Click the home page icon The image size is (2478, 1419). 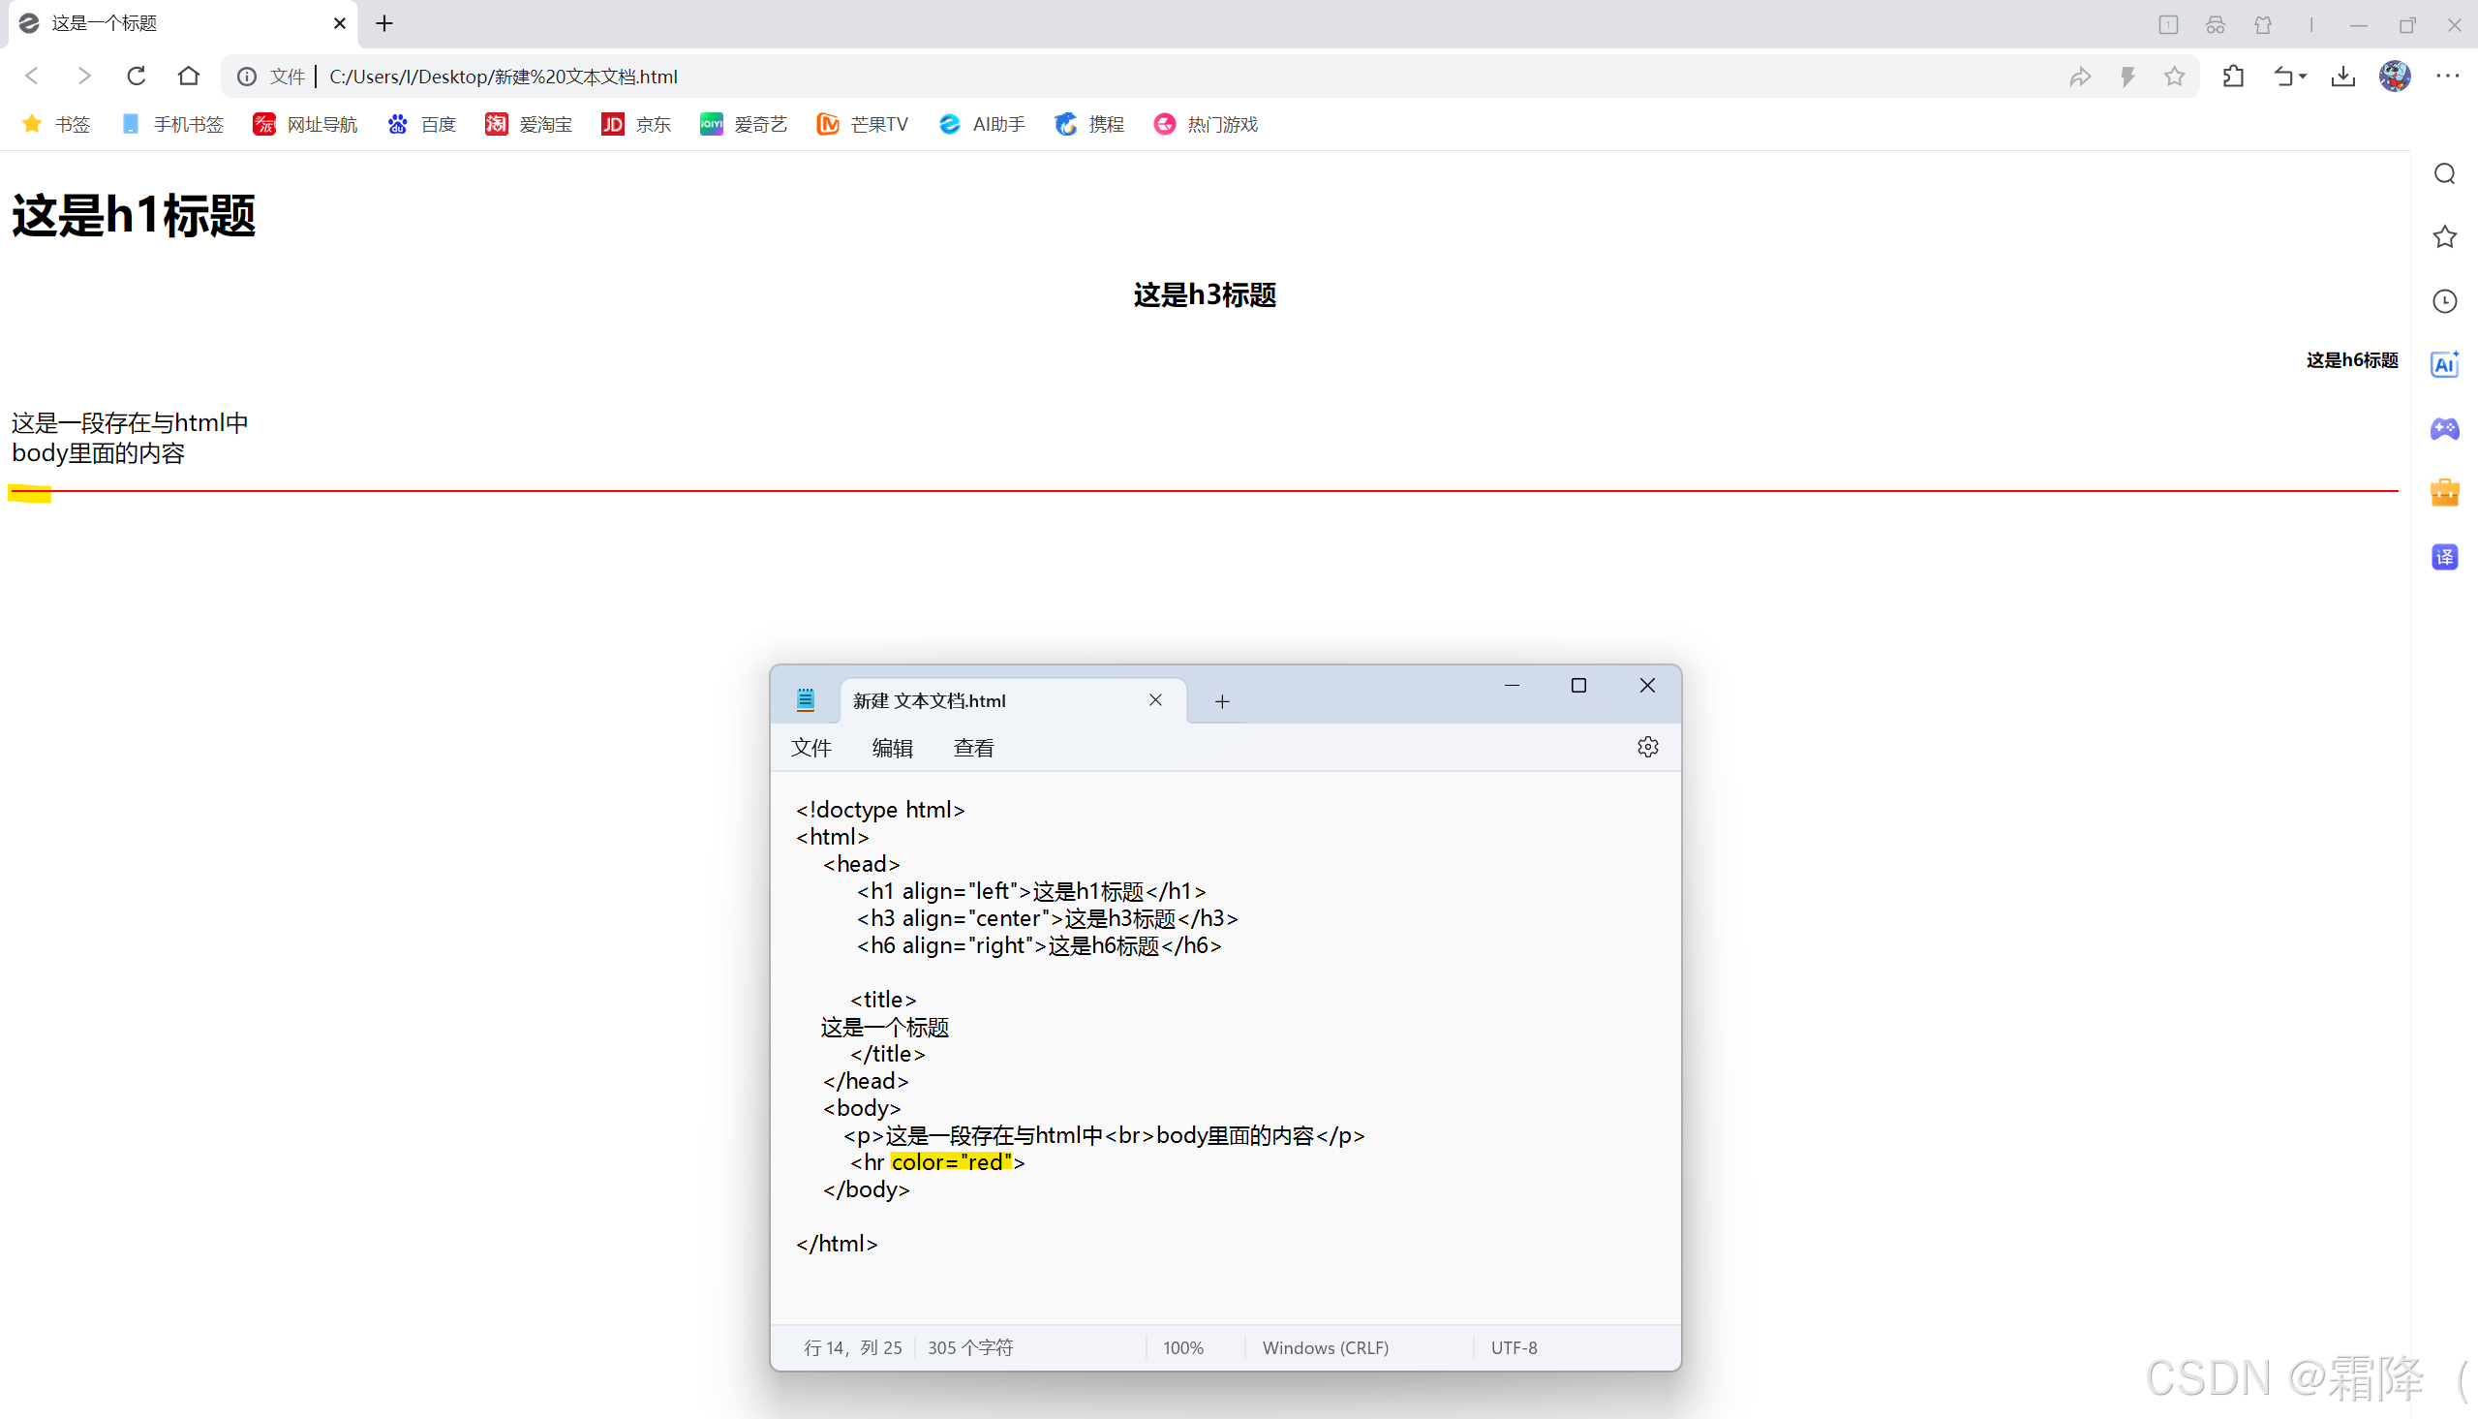pyautogui.click(x=189, y=76)
